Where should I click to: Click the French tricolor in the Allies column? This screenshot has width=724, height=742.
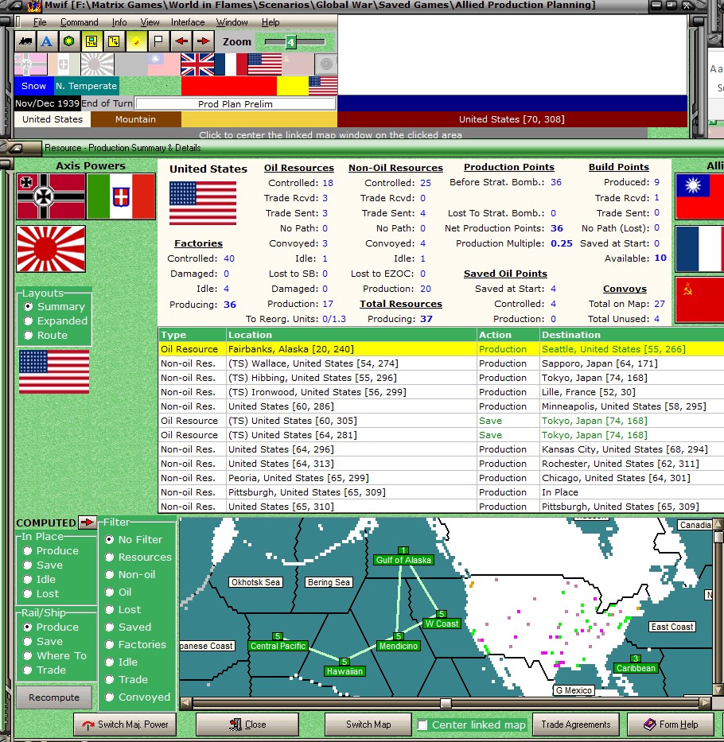pos(699,249)
